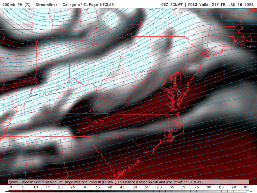This screenshot has width=257, height=193.
Task: Click the "500mb RH (%)" title text
Action: (x=16, y=5)
